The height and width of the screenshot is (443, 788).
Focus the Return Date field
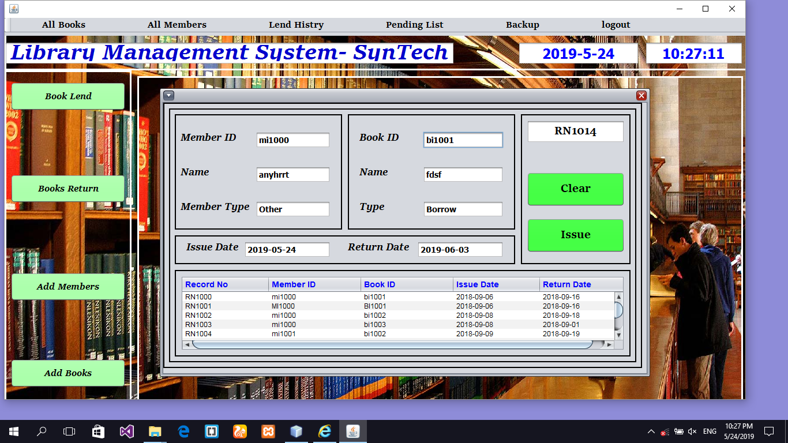(x=460, y=250)
